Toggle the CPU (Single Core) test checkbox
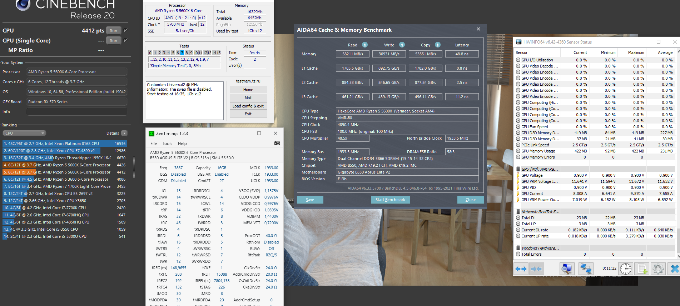This screenshot has height=306, width=680. pyautogui.click(x=125, y=40)
